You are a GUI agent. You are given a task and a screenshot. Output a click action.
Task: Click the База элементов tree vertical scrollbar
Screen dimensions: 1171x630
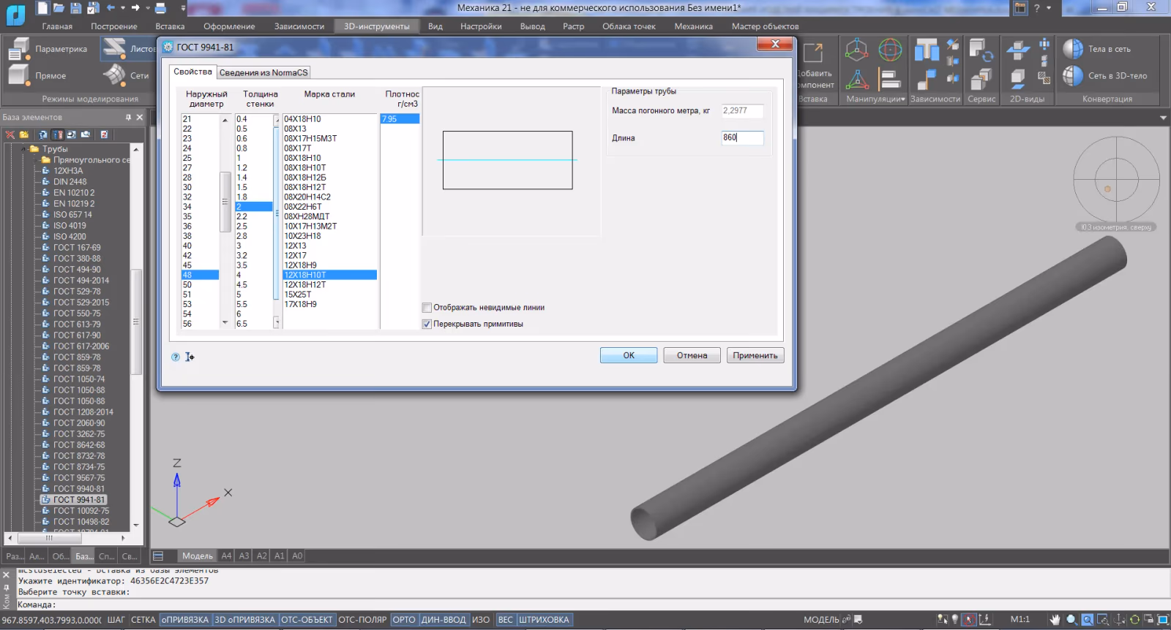coord(135,322)
